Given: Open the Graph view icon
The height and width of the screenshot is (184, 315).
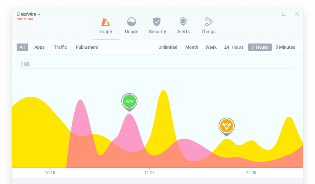Looking at the screenshot, I should click(x=105, y=22).
